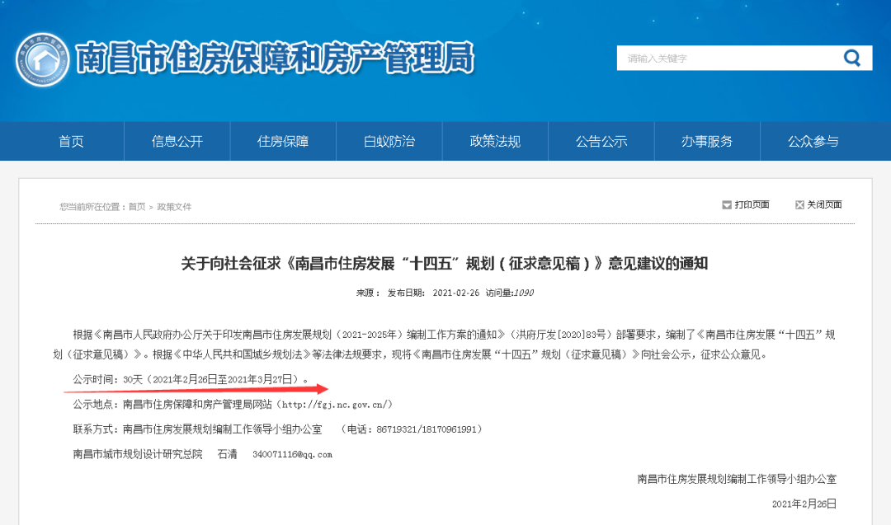Viewport: 891px width, 525px height.
Task: Click the URL http://fgj.nc.gov.cn/
Action: tap(336, 405)
